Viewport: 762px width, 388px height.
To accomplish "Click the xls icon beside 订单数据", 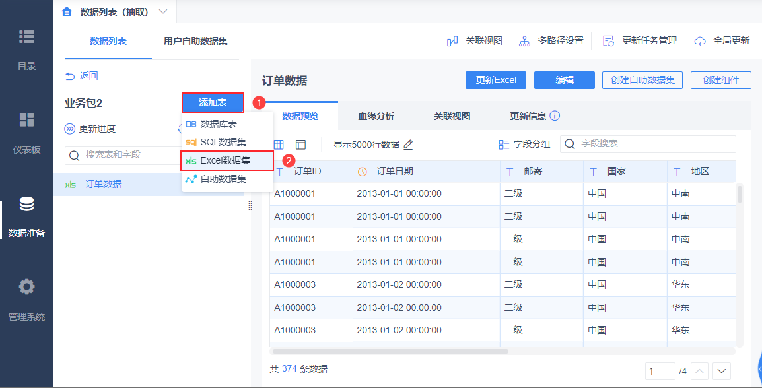I will point(71,185).
